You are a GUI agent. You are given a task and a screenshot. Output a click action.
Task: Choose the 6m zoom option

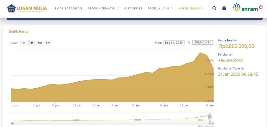tap(48, 43)
